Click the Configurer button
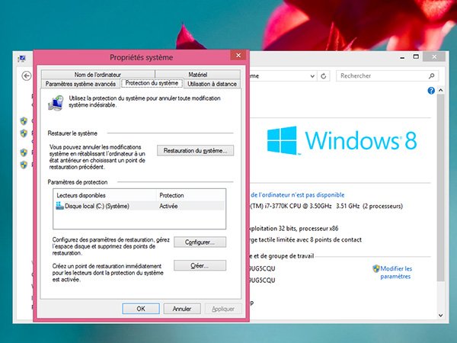The image size is (457, 343). click(x=200, y=242)
